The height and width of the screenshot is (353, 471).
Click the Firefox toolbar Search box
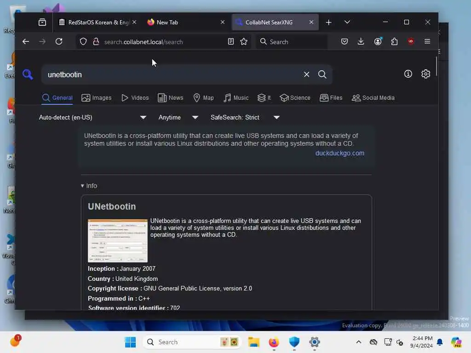click(292, 42)
